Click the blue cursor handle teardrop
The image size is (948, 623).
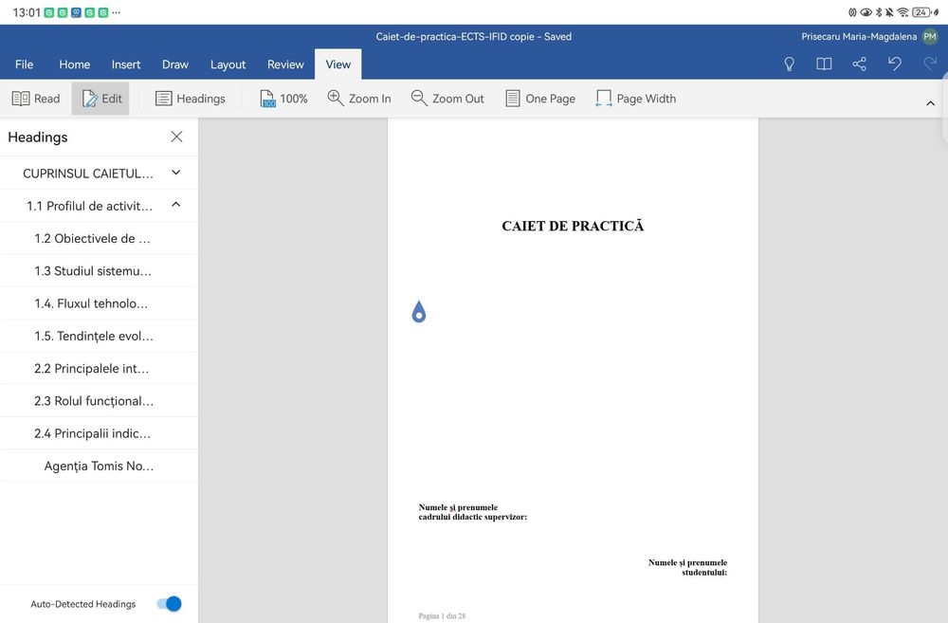(419, 311)
